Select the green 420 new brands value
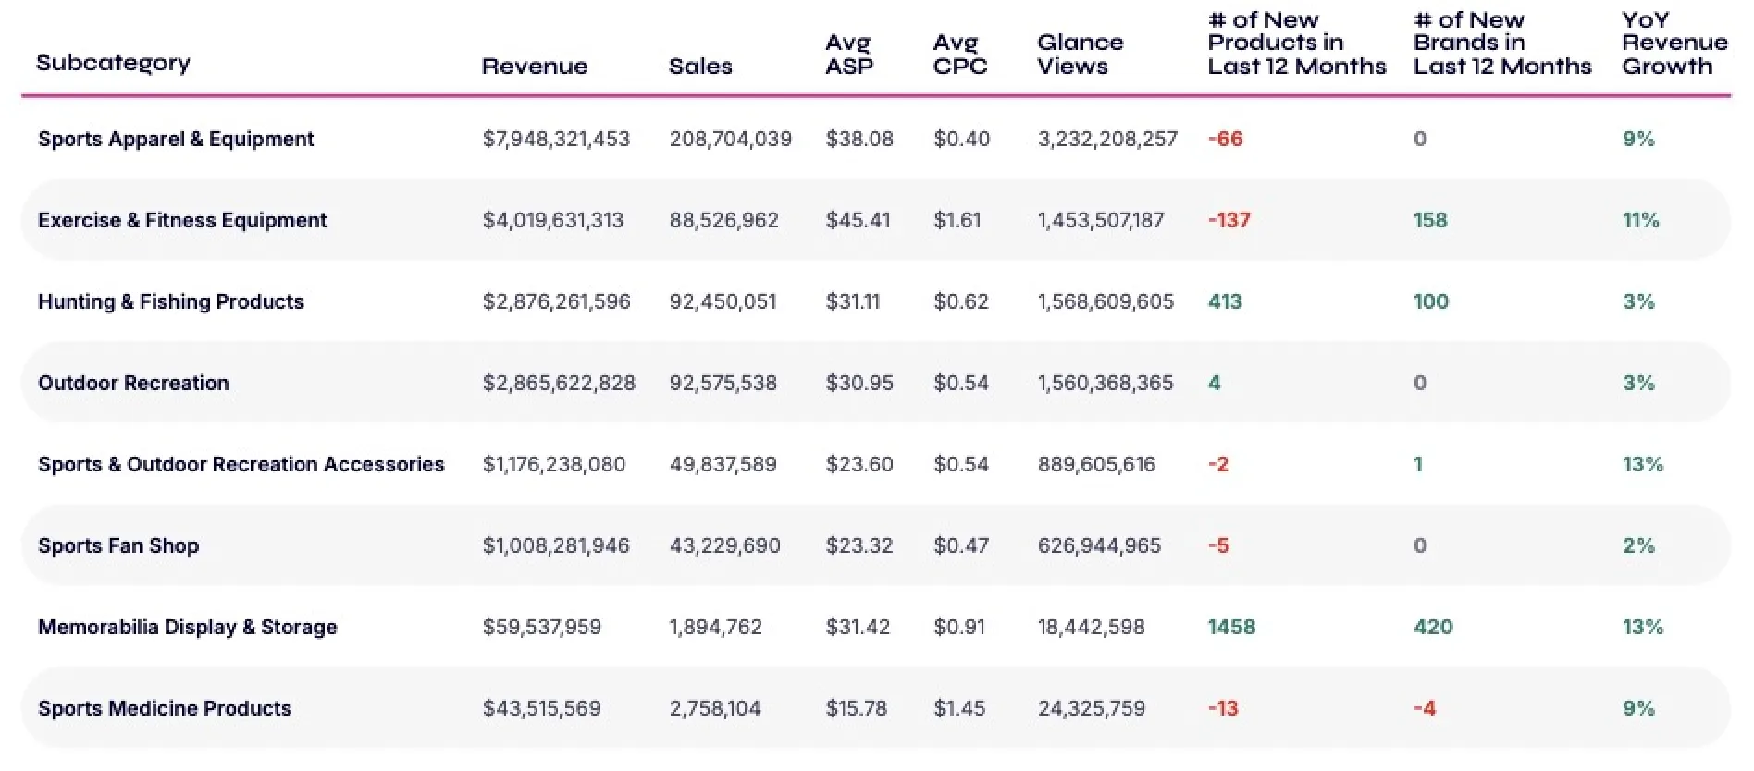Viewport: 1754px width, 771px height. (1433, 627)
